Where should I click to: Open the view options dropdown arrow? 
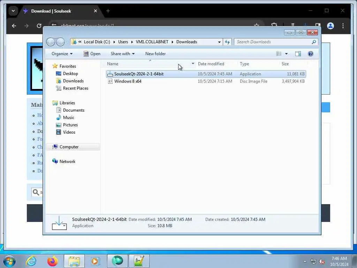tap(287, 54)
